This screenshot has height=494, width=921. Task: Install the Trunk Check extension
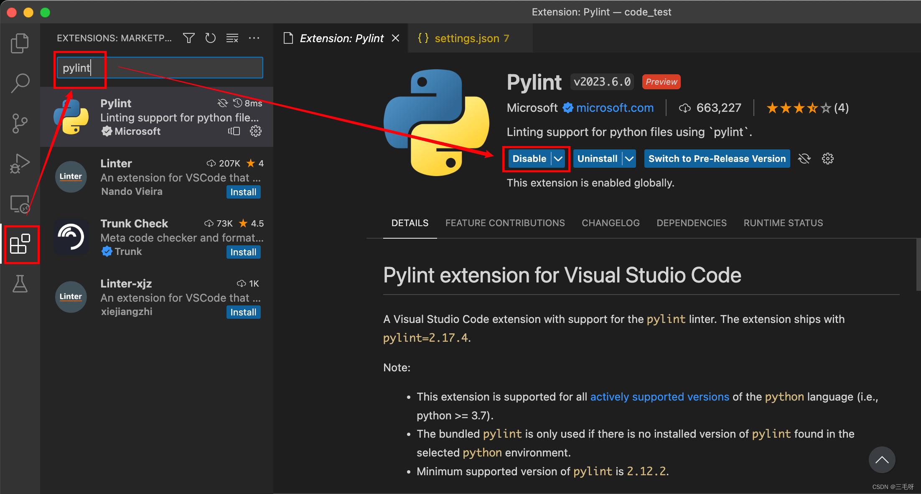[243, 252]
